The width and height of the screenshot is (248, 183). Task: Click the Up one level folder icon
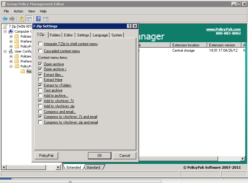coord(22,19)
